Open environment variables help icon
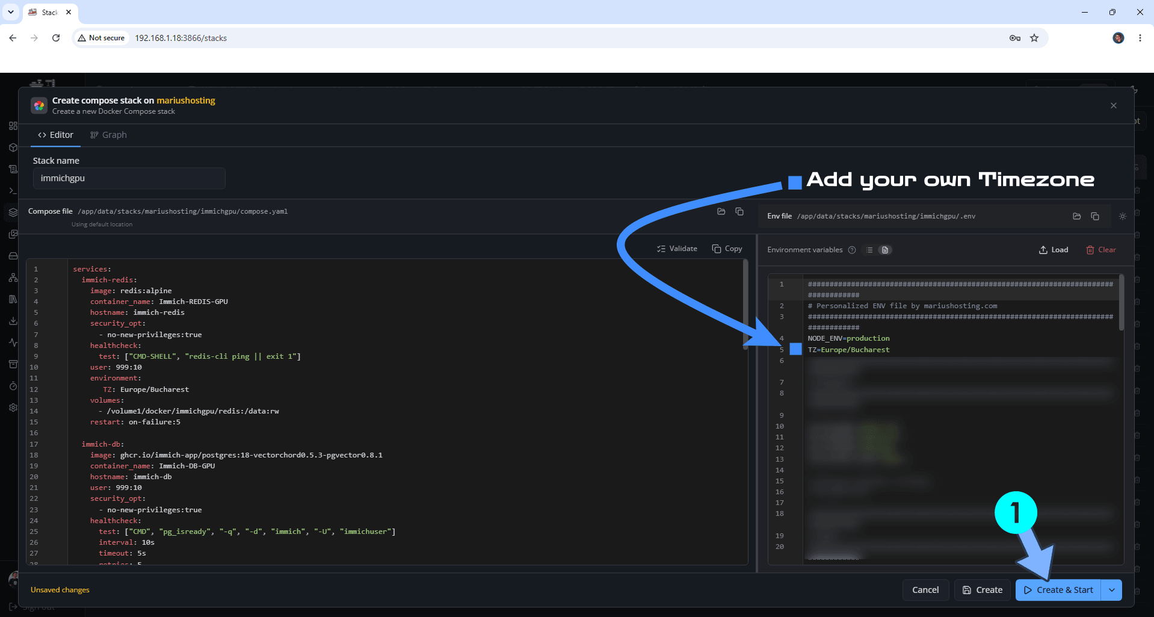1154x617 pixels. tap(852, 250)
